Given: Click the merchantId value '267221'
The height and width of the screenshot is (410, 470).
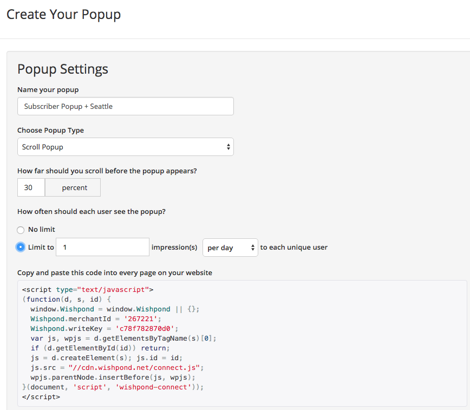Looking at the screenshot, I should (x=141, y=319).
